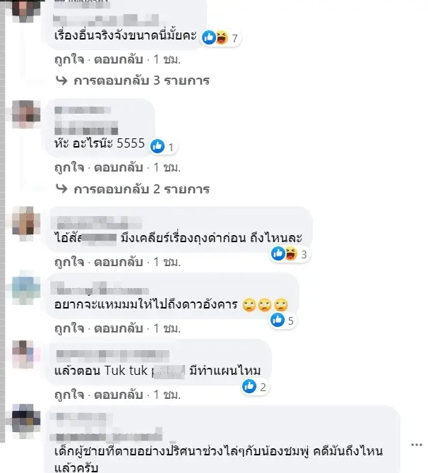Click ตอบกลับ under the Tuk tuk comment

coord(119,395)
